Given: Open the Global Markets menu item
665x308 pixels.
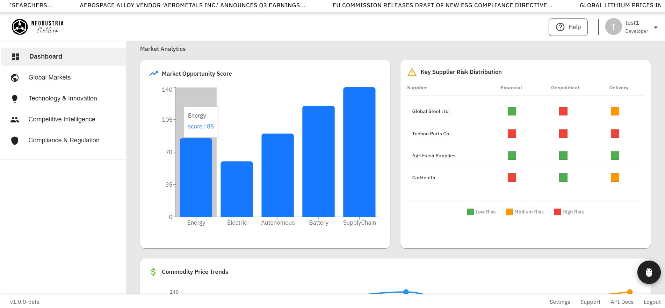Looking at the screenshot, I should [x=50, y=77].
